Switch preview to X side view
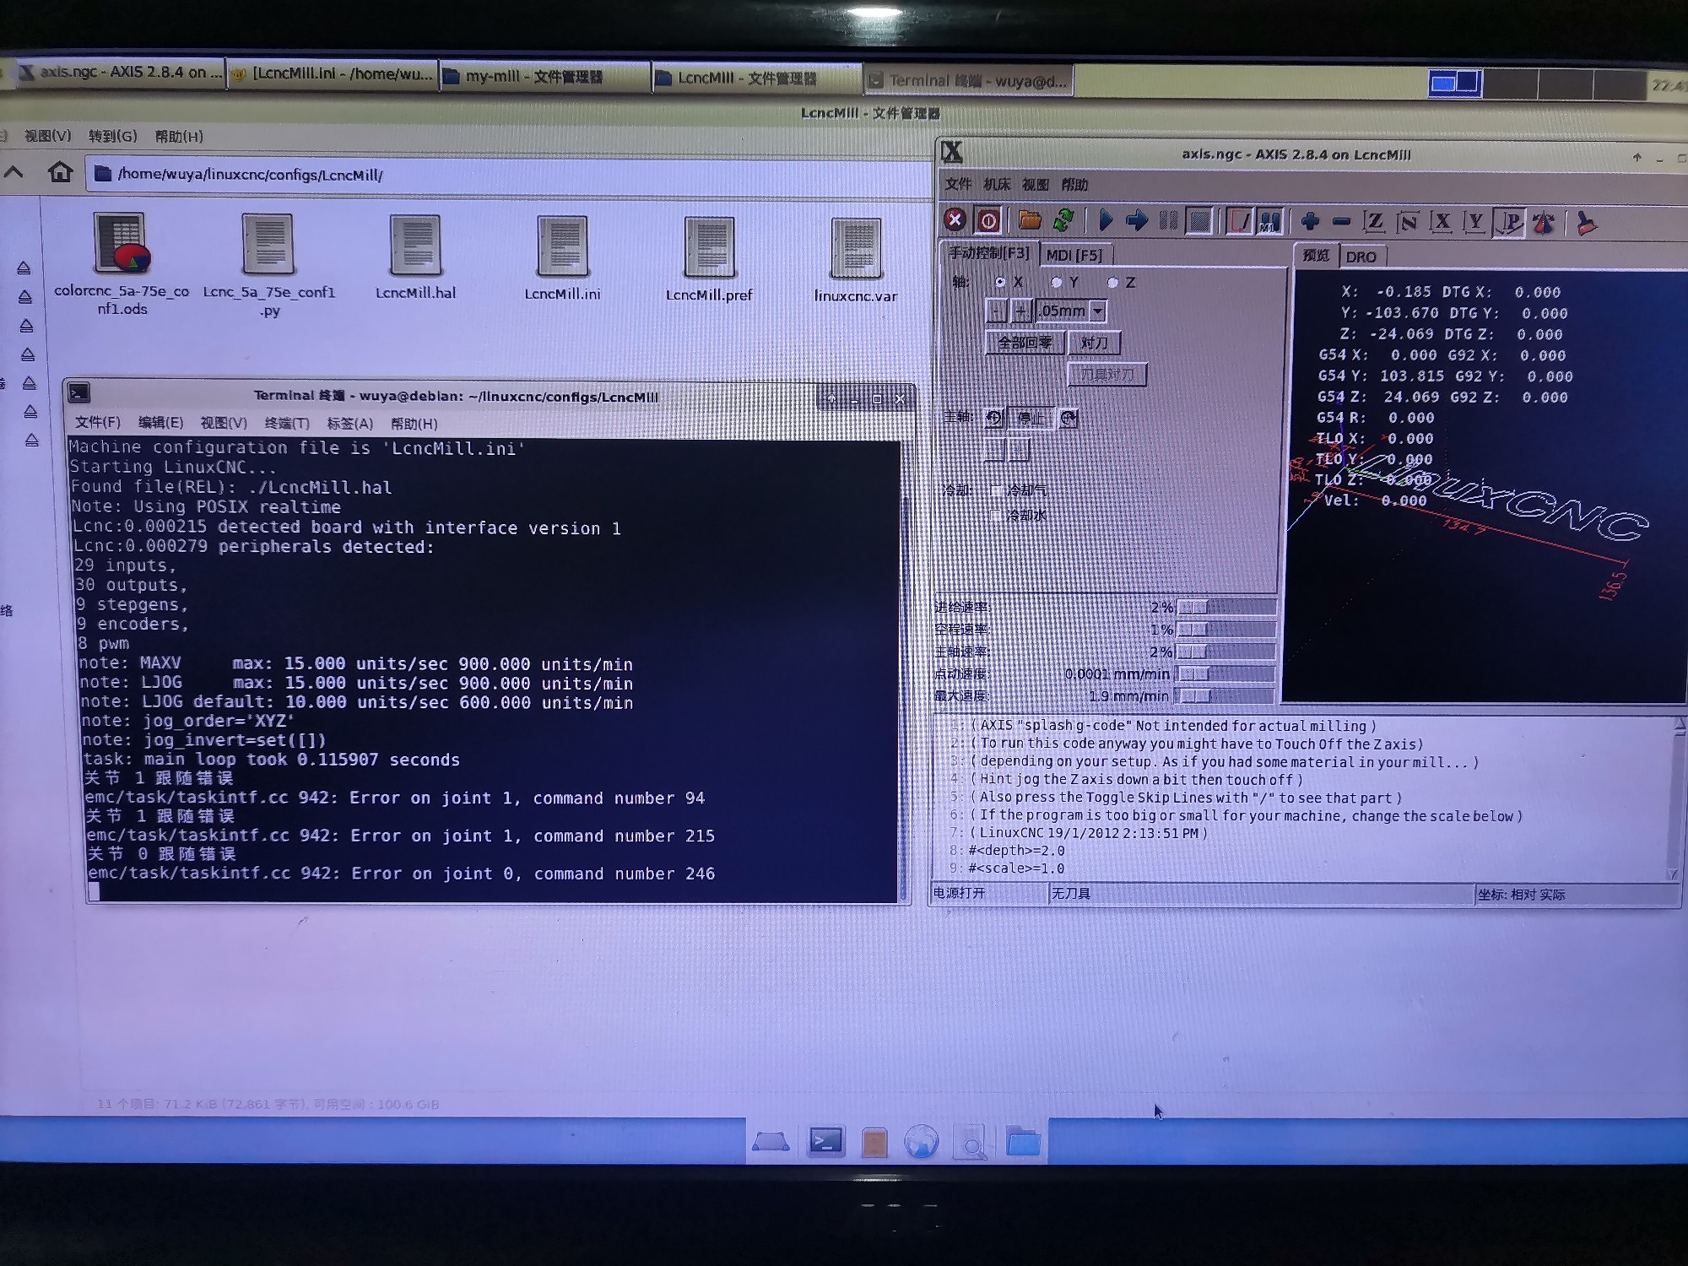The image size is (1688, 1266). (x=1441, y=223)
